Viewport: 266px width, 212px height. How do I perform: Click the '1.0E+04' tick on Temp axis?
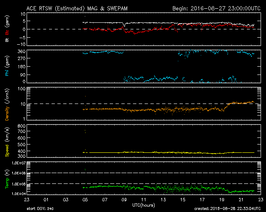click(x=19, y=193)
